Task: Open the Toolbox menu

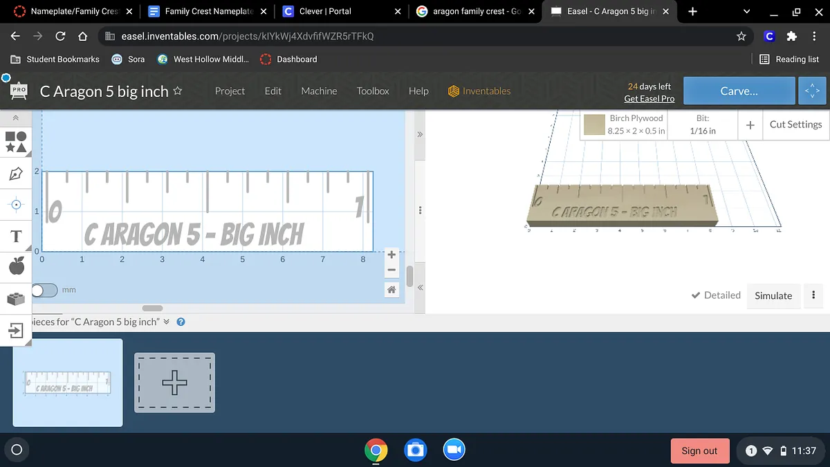Action: point(373,91)
